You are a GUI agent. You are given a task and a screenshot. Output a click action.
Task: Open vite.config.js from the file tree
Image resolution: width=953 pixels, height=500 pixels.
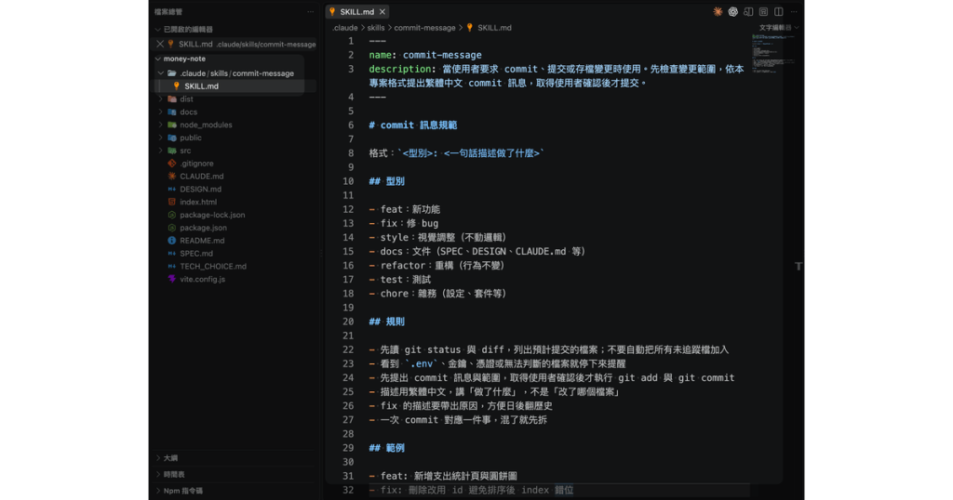click(x=202, y=279)
